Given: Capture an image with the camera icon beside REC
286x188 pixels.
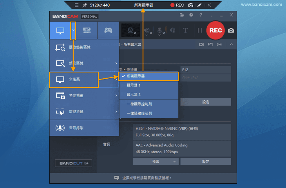Looking at the screenshot, I should (231, 31).
